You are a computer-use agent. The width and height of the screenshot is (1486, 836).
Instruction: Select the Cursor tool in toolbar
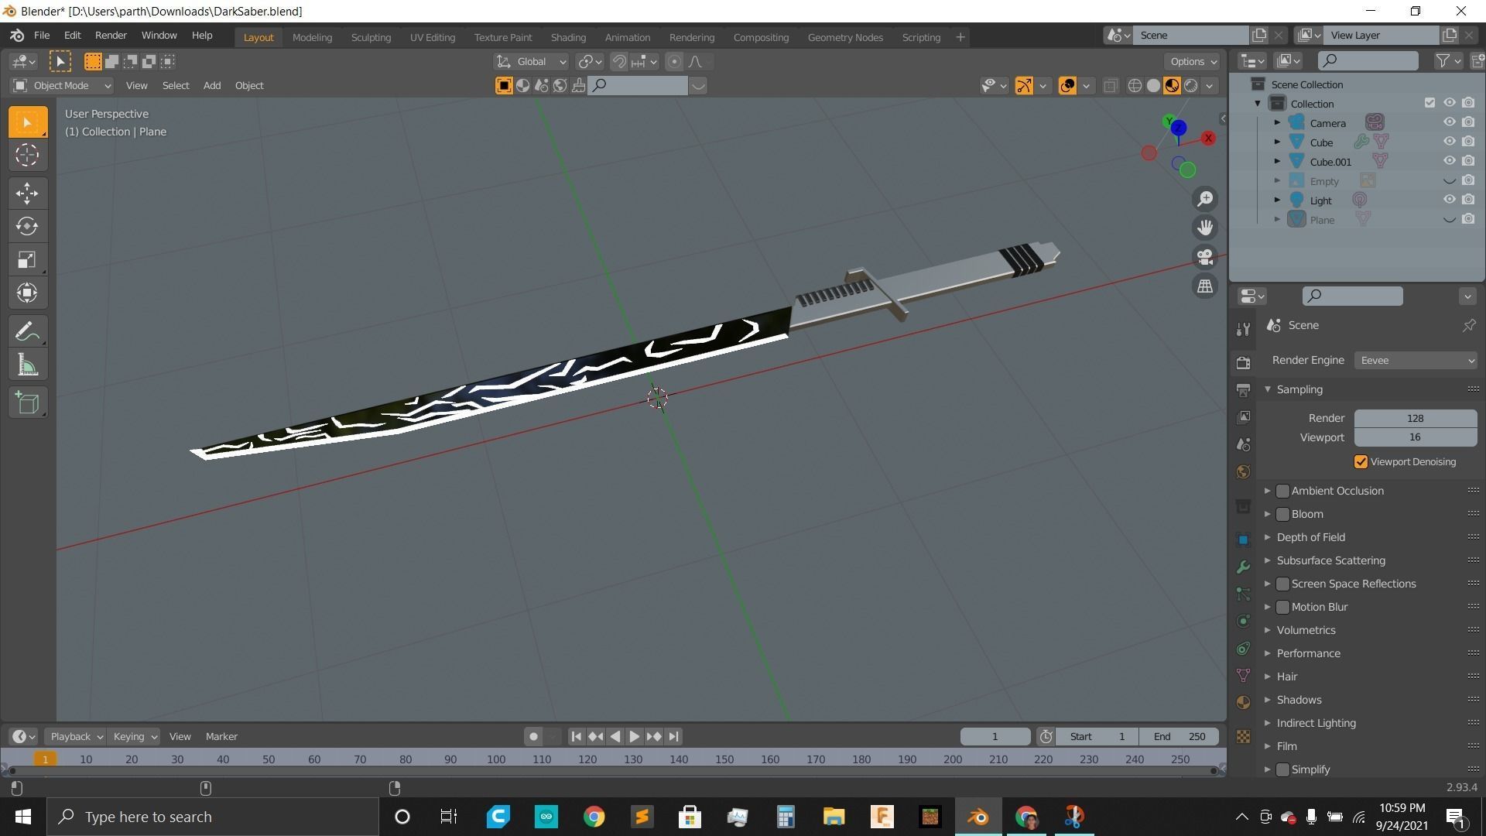(x=27, y=155)
